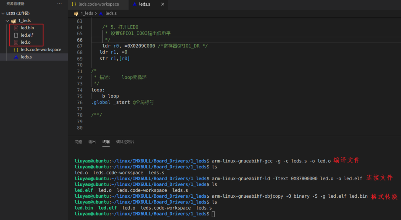
Task: Click the 资源管理器 panel title
Action: pyautogui.click(x=15, y=4)
